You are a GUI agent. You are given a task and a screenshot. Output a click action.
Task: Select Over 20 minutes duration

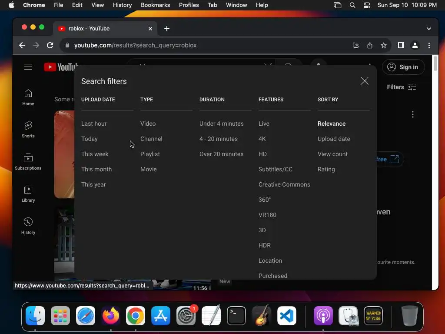221,154
